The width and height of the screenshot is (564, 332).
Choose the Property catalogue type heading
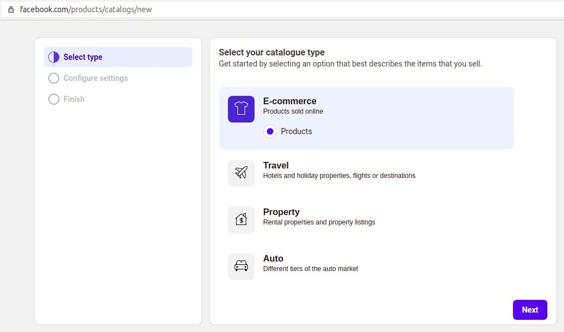point(281,212)
